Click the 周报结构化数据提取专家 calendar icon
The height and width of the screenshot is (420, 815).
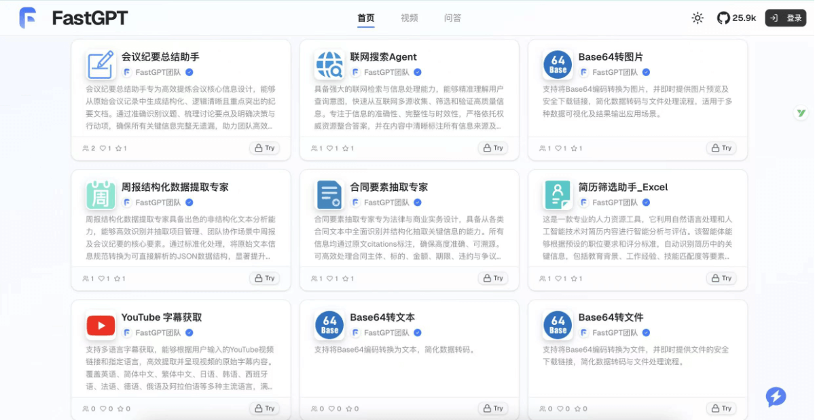pyautogui.click(x=101, y=195)
